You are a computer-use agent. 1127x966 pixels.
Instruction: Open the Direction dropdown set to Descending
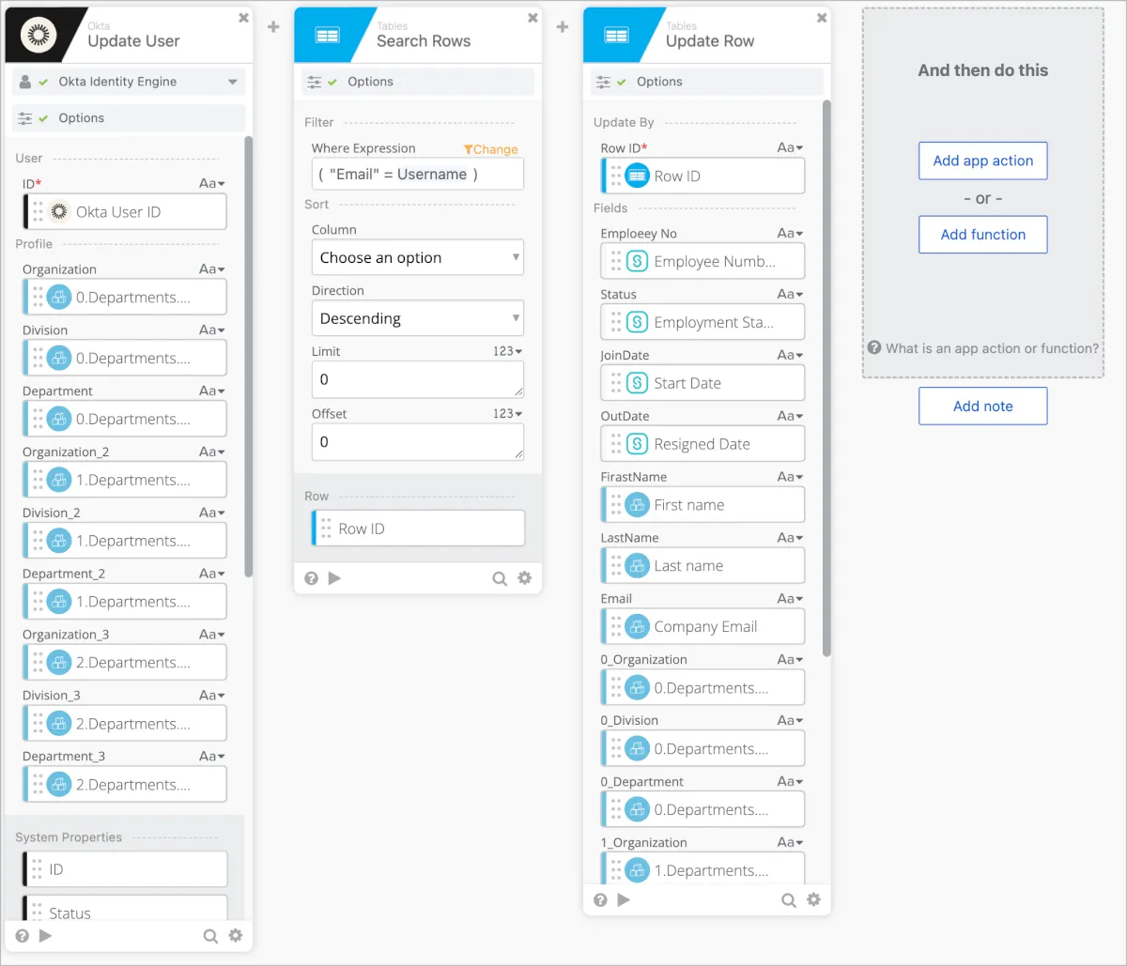click(417, 318)
